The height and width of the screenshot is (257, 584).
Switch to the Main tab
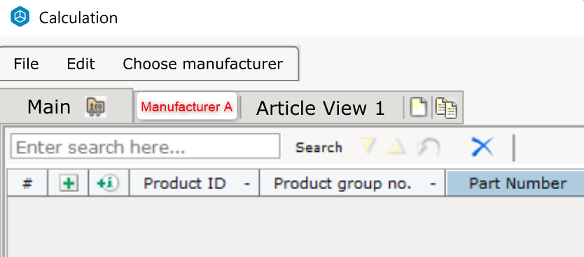(x=49, y=107)
